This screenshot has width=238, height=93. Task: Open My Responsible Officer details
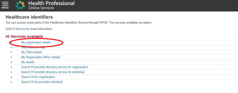[41, 57]
